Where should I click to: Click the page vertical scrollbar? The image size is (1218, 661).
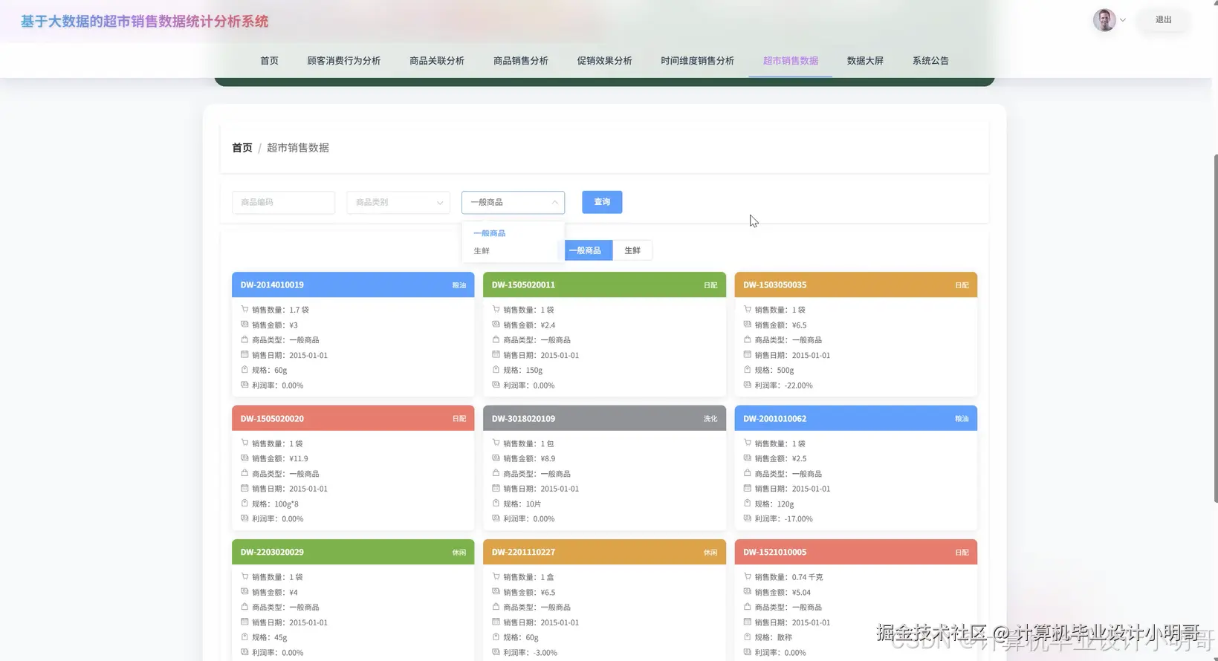coord(1215,328)
